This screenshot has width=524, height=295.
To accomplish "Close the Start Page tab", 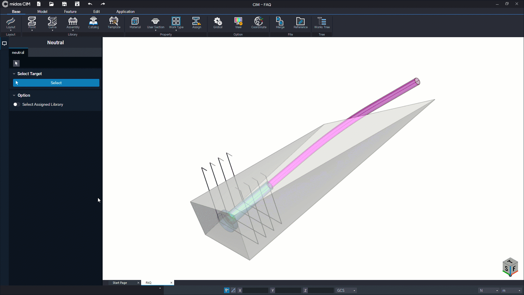I will pos(138,283).
